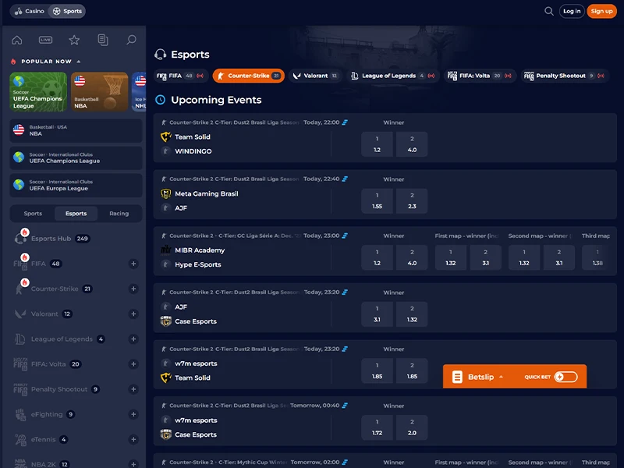The height and width of the screenshot is (468, 624).
Task: Collapse the Popular Now section
Action: 79,62
